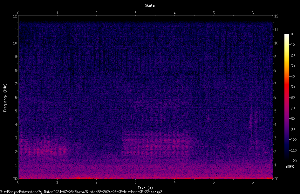Click the dBFS color scale bar

(x=286, y=97)
